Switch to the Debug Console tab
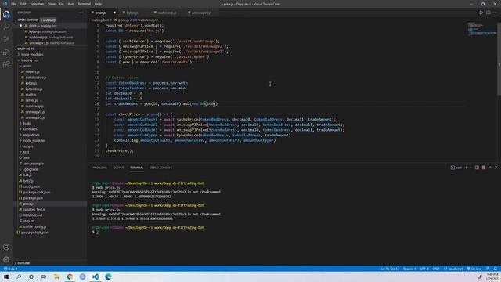This screenshot has height=282, width=501. [160, 168]
